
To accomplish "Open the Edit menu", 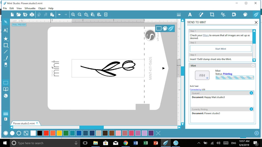I will (11, 8).
